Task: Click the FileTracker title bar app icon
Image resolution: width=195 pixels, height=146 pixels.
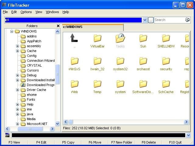Action: pyautogui.click(x=4, y=5)
